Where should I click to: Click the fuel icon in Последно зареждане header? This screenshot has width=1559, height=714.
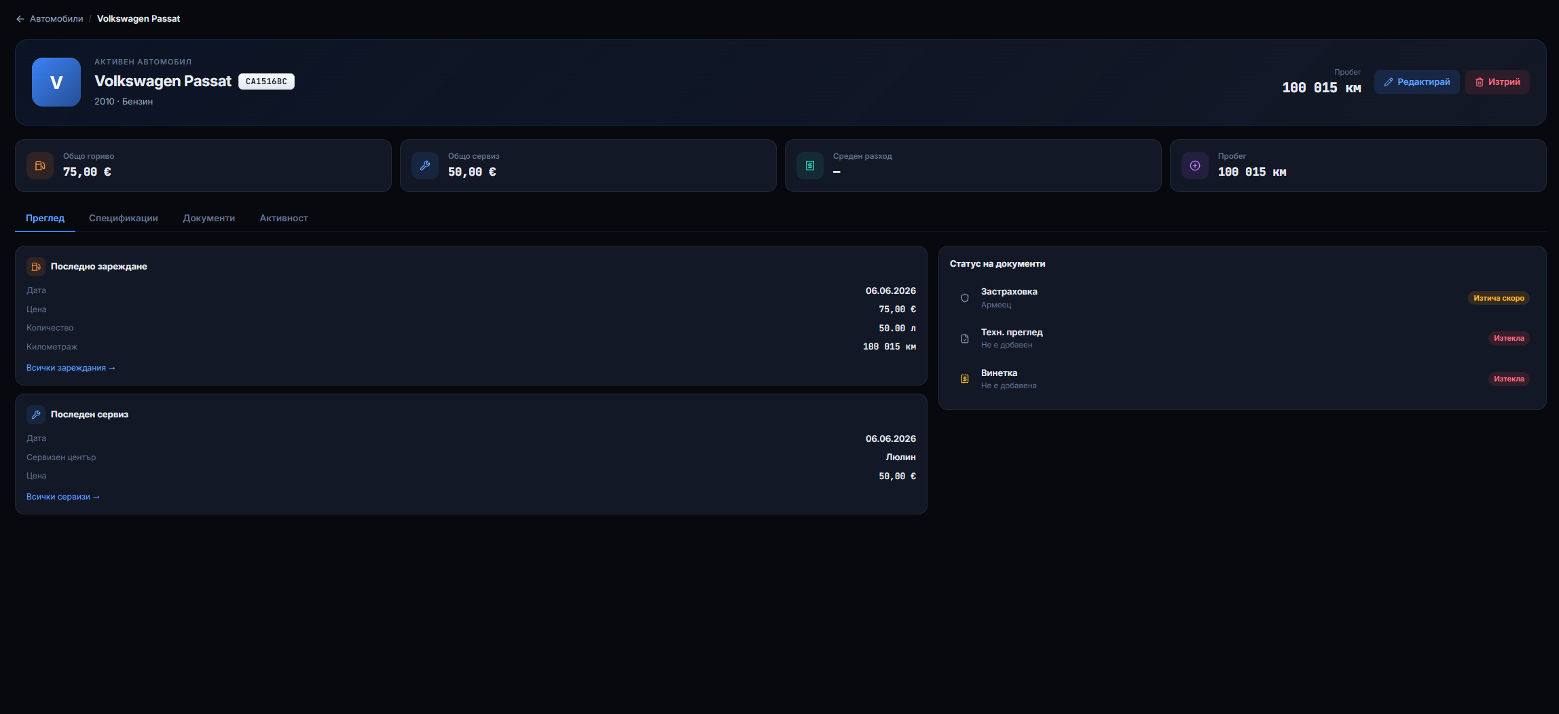(x=36, y=267)
